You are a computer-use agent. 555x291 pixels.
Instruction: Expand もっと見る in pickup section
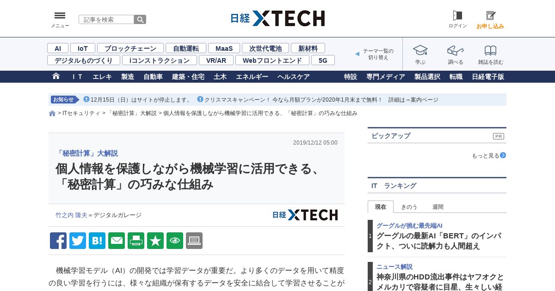tap(489, 156)
